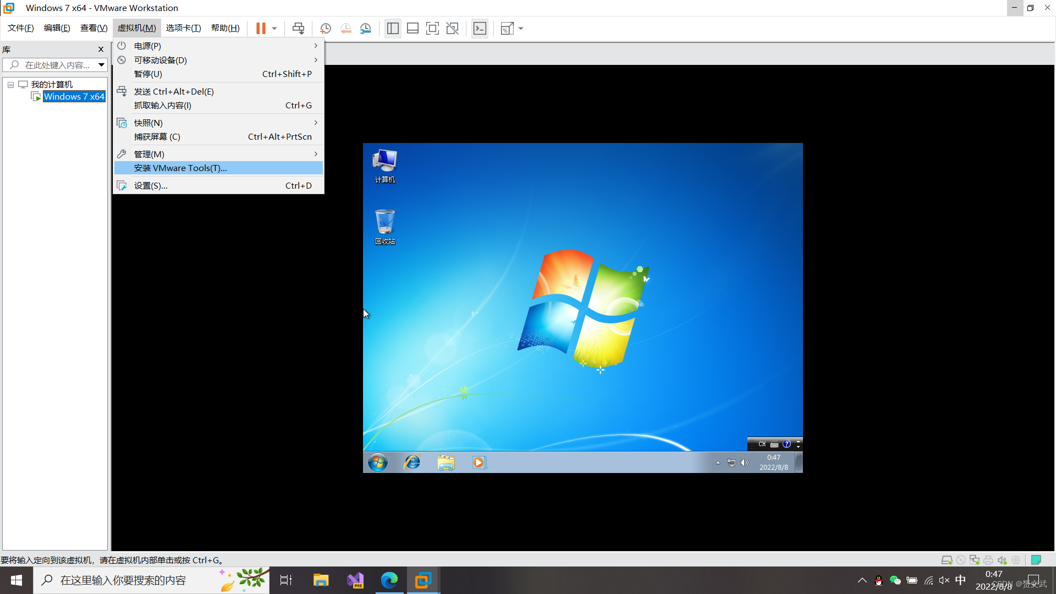Choose 发送 Ctrl+Alt+Del(E) entry

click(x=218, y=91)
